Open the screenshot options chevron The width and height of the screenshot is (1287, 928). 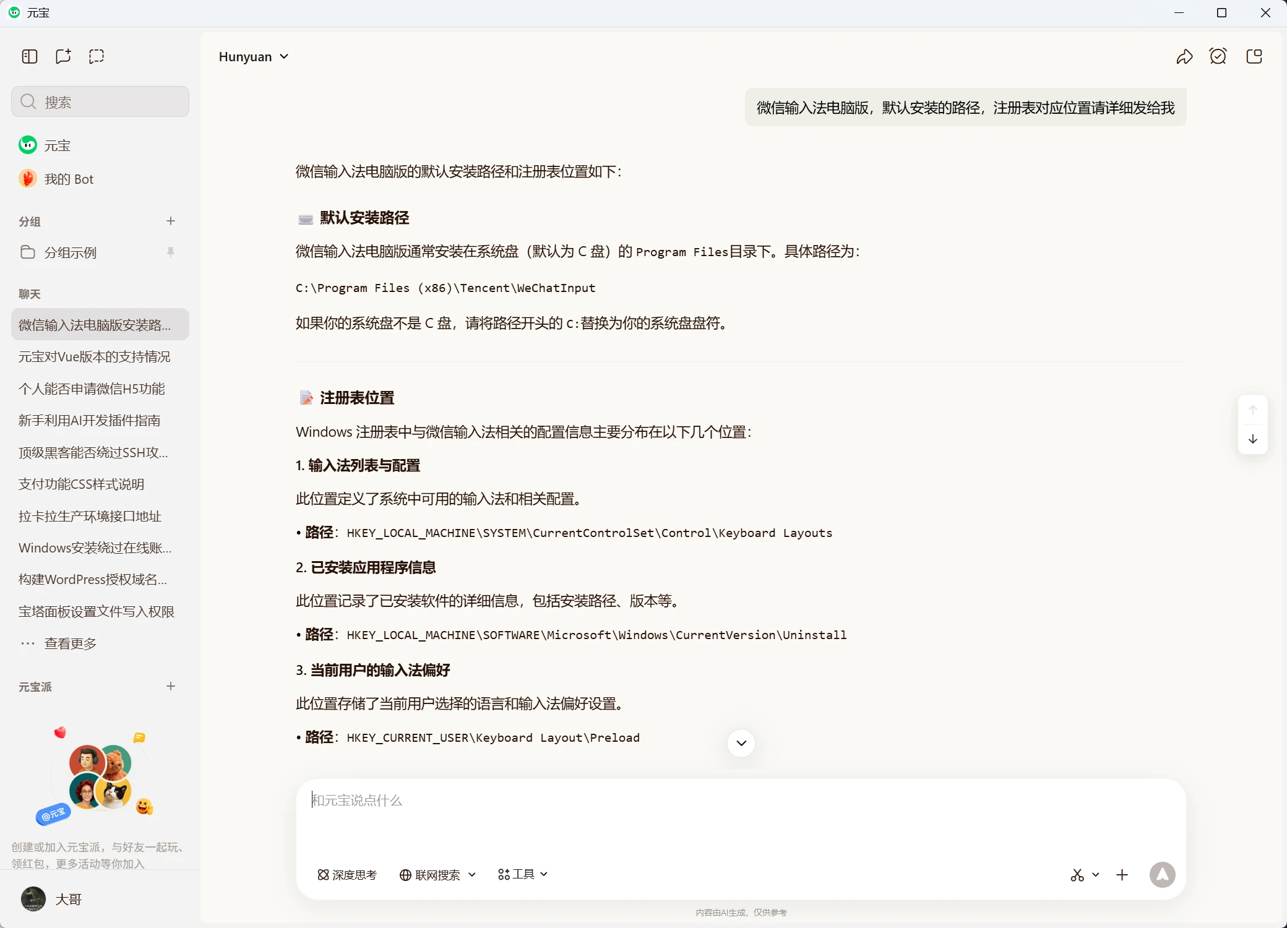(x=1096, y=875)
